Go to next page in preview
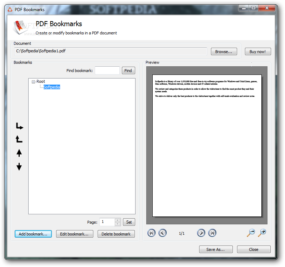The image size is (285, 267). tap(201, 233)
